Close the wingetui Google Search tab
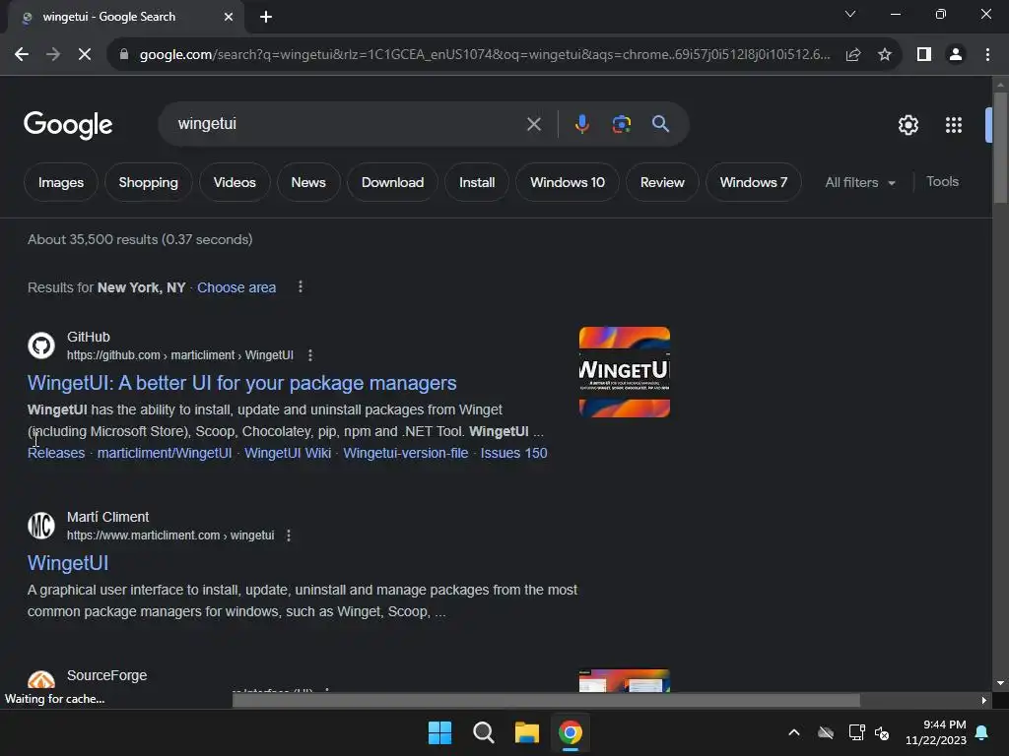 point(229,17)
